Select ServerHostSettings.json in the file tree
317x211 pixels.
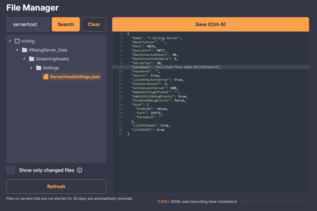(75, 77)
